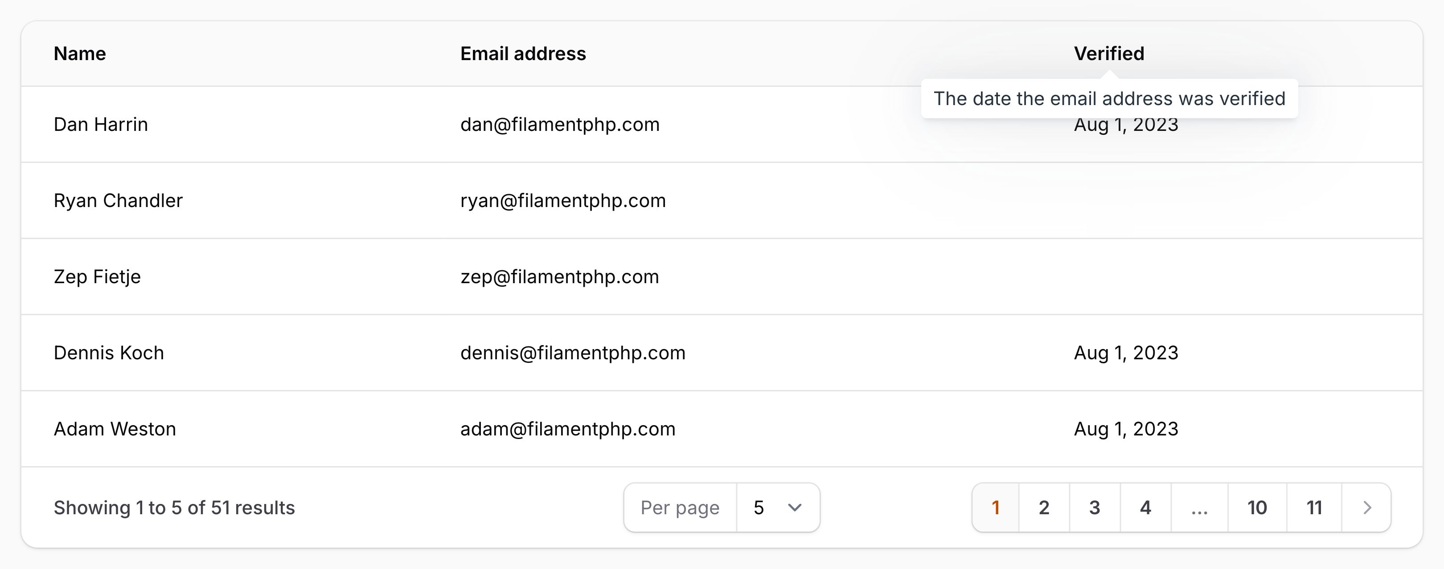Click Dennis Koch's verified date cell
The height and width of the screenshot is (569, 1444).
[1126, 353]
